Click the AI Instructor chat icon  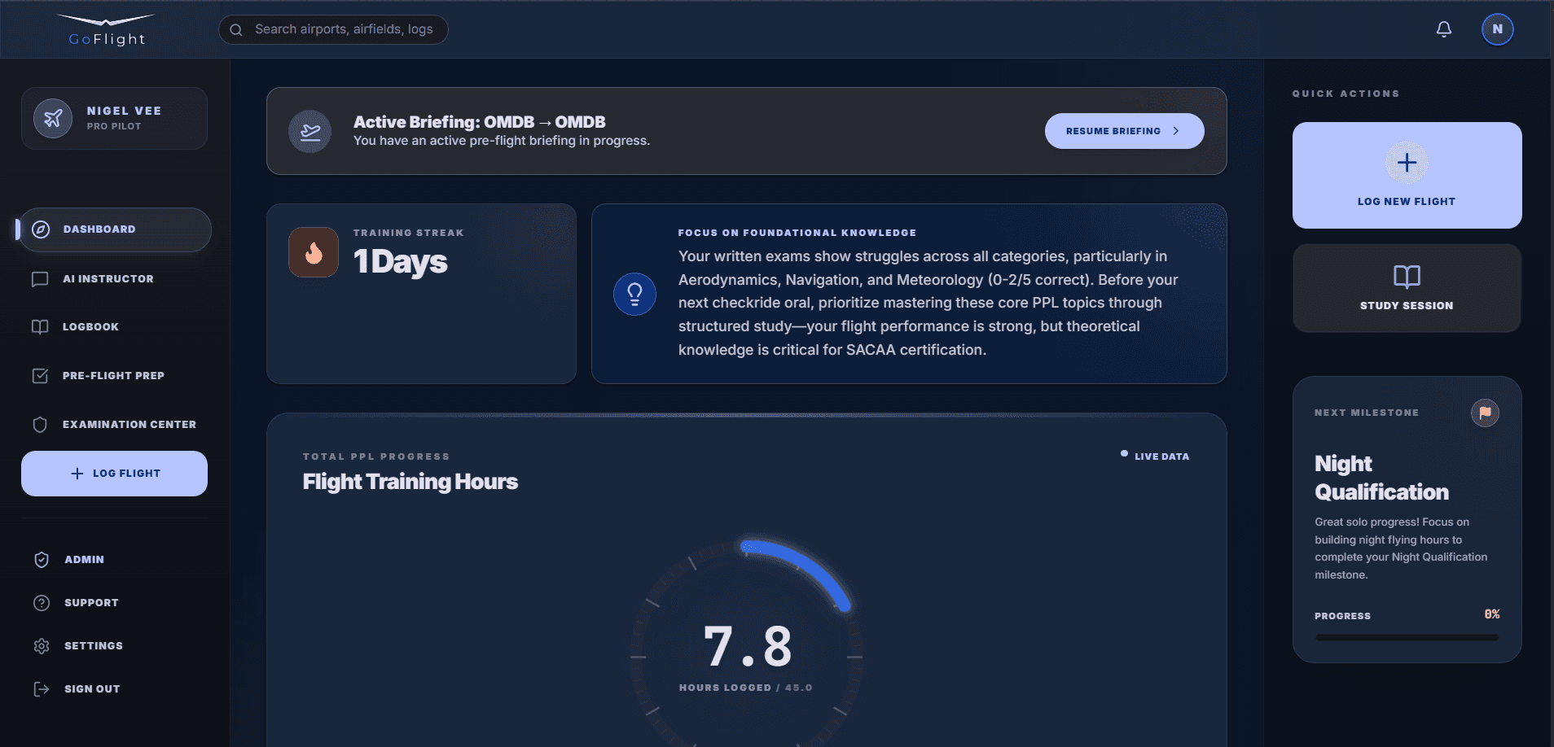[x=40, y=279]
